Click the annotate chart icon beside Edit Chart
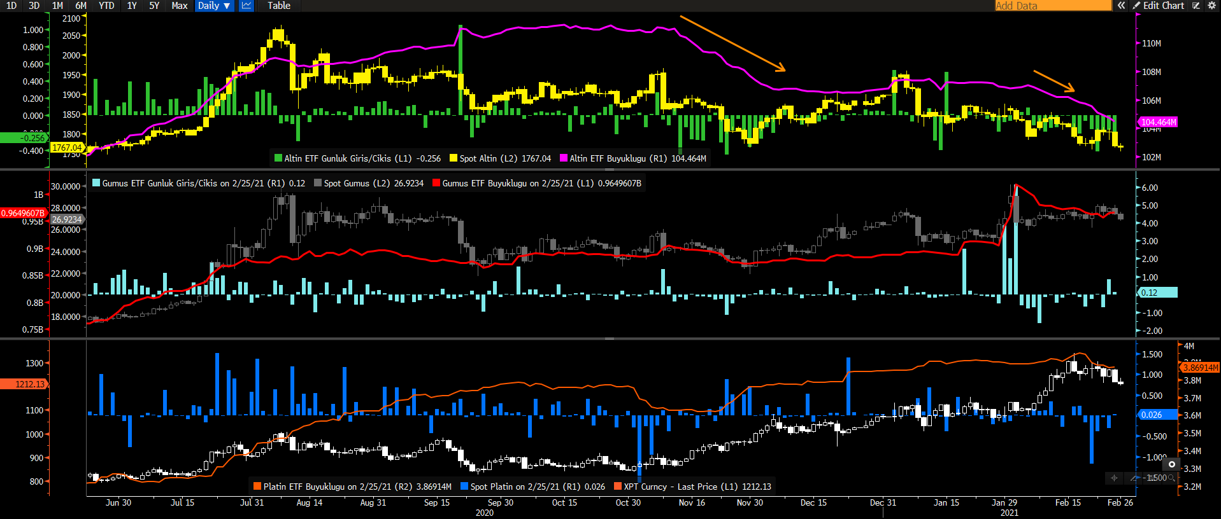The image size is (1221, 519). coord(1196,6)
